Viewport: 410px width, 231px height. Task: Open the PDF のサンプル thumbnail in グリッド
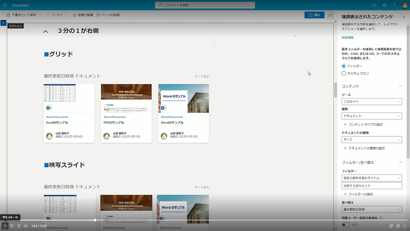(x=126, y=98)
